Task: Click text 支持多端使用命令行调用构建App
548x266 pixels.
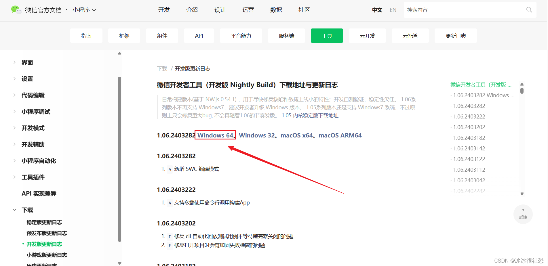Action: (212, 203)
